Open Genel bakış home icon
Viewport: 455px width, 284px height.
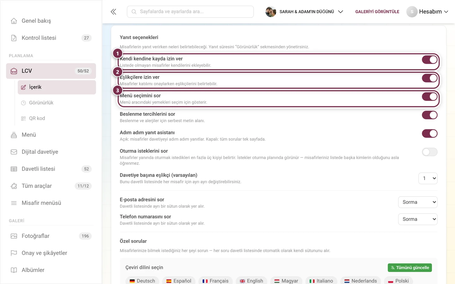point(14,21)
